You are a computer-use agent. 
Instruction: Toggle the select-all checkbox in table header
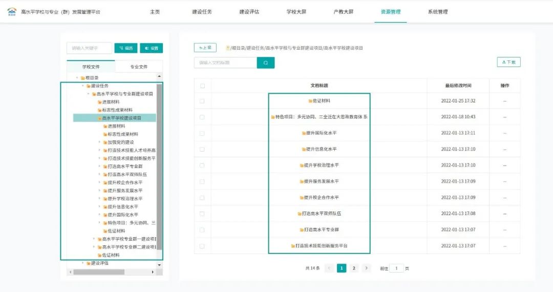click(x=202, y=86)
